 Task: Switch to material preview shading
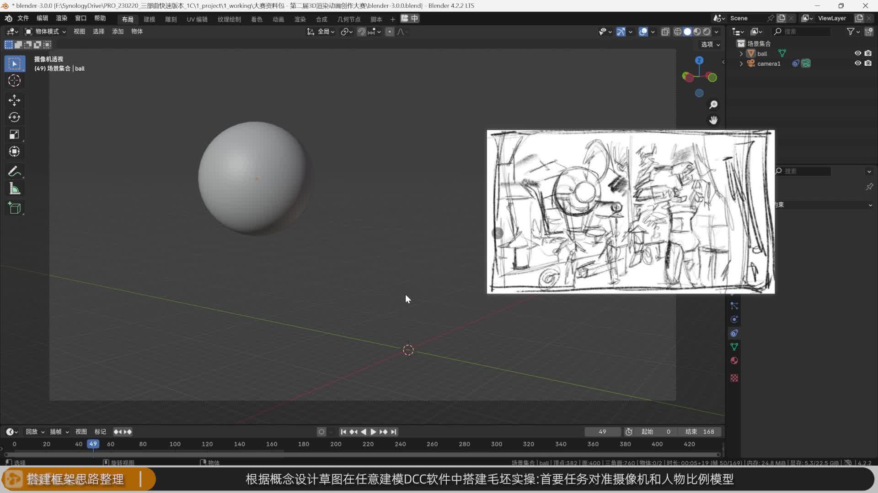point(697,31)
